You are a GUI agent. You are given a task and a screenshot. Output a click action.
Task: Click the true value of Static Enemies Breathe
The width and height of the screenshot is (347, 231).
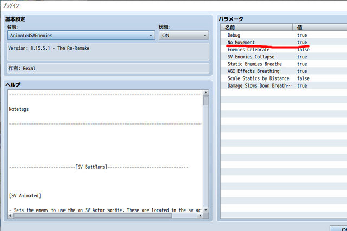pyautogui.click(x=302, y=64)
